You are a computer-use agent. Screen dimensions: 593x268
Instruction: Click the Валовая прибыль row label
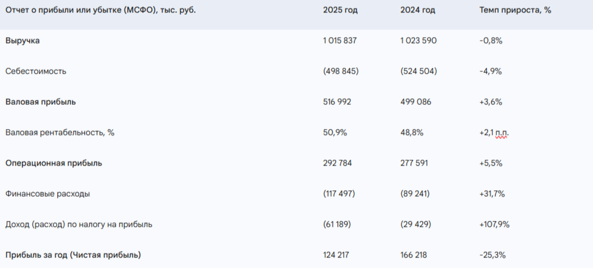[41, 102]
